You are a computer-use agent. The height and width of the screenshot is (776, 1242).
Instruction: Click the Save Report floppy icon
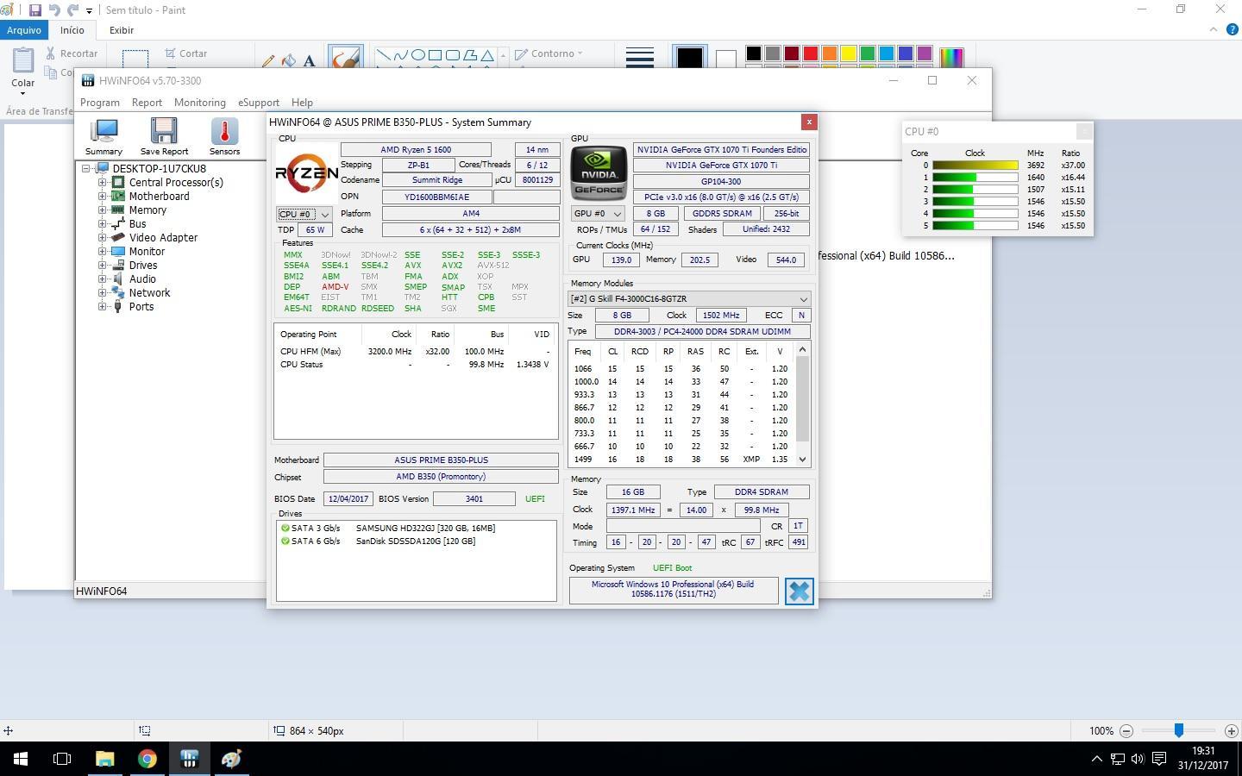(x=164, y=136)
